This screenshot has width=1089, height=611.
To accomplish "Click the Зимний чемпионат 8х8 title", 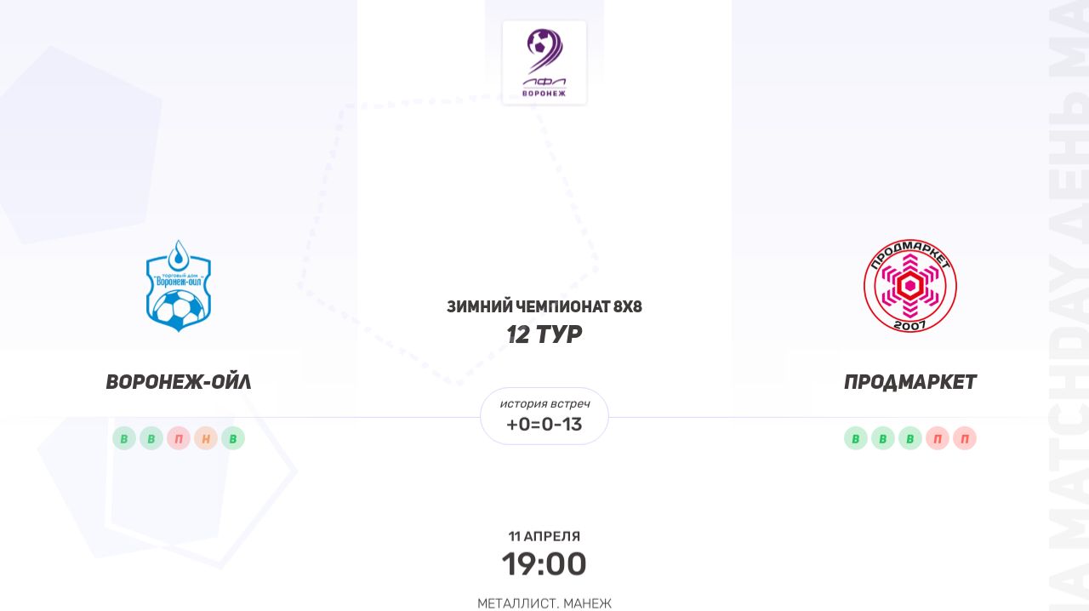I will (x=544, y=306).
